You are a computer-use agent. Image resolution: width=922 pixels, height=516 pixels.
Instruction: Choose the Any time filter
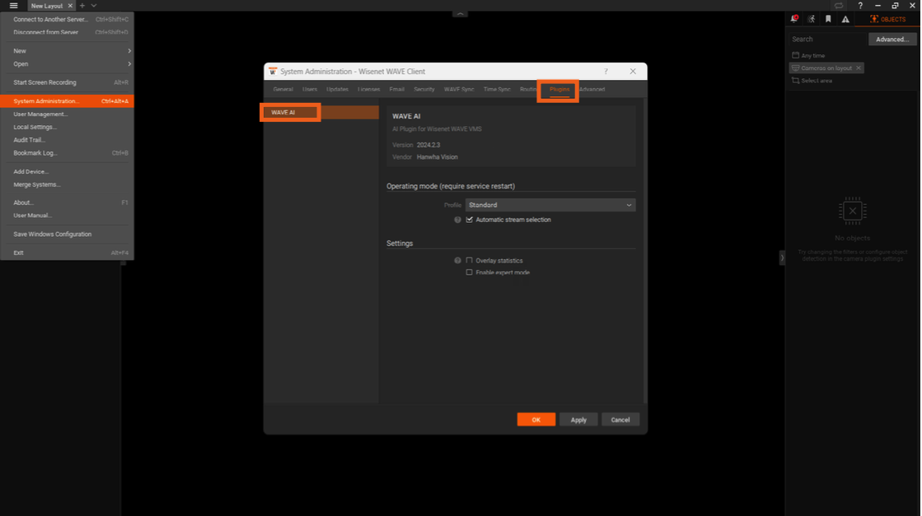pos(808,55)
